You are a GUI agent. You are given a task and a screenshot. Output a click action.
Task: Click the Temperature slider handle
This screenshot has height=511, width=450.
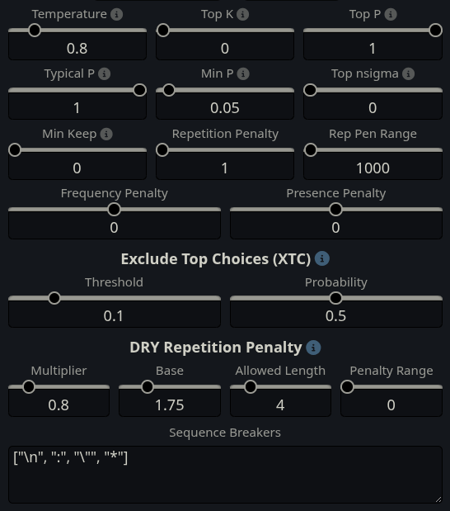35,31
